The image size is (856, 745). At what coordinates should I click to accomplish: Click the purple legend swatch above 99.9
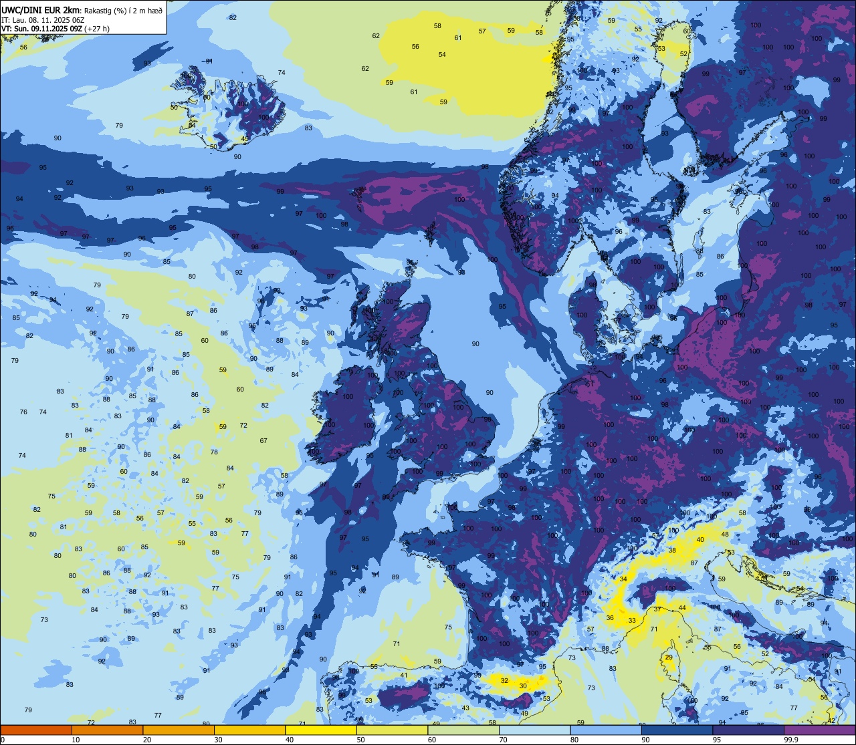click(x=819, y=730)
